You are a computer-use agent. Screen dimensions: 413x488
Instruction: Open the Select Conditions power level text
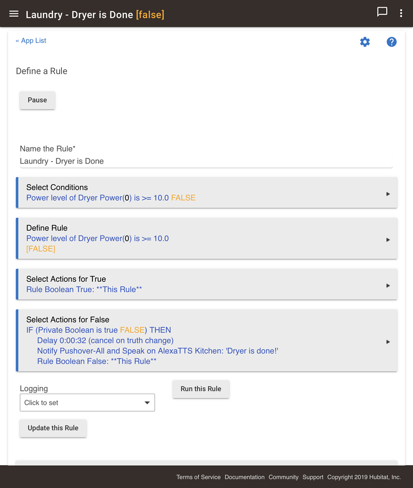(111, 198)
